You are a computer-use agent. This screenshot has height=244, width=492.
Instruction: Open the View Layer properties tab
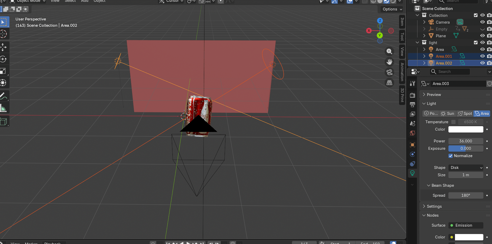412,114
